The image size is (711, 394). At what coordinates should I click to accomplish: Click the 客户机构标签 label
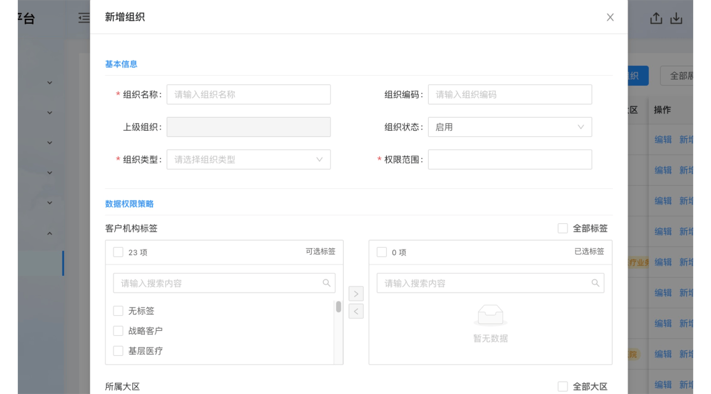coord(131,228)
